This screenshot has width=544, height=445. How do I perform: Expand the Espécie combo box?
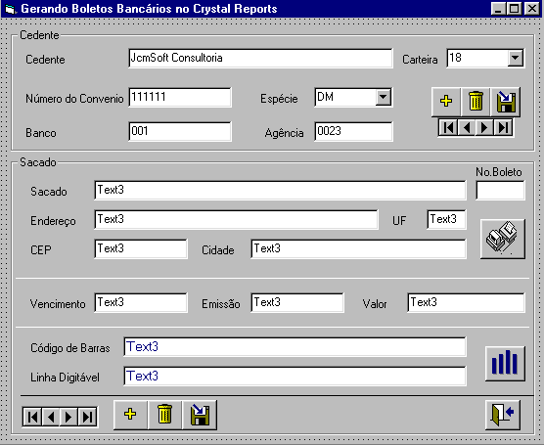coord(384,97)
